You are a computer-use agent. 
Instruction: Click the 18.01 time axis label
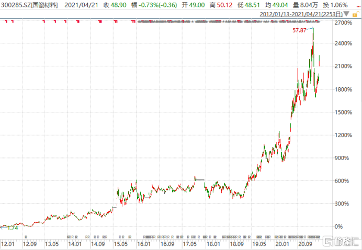point(213,244)
